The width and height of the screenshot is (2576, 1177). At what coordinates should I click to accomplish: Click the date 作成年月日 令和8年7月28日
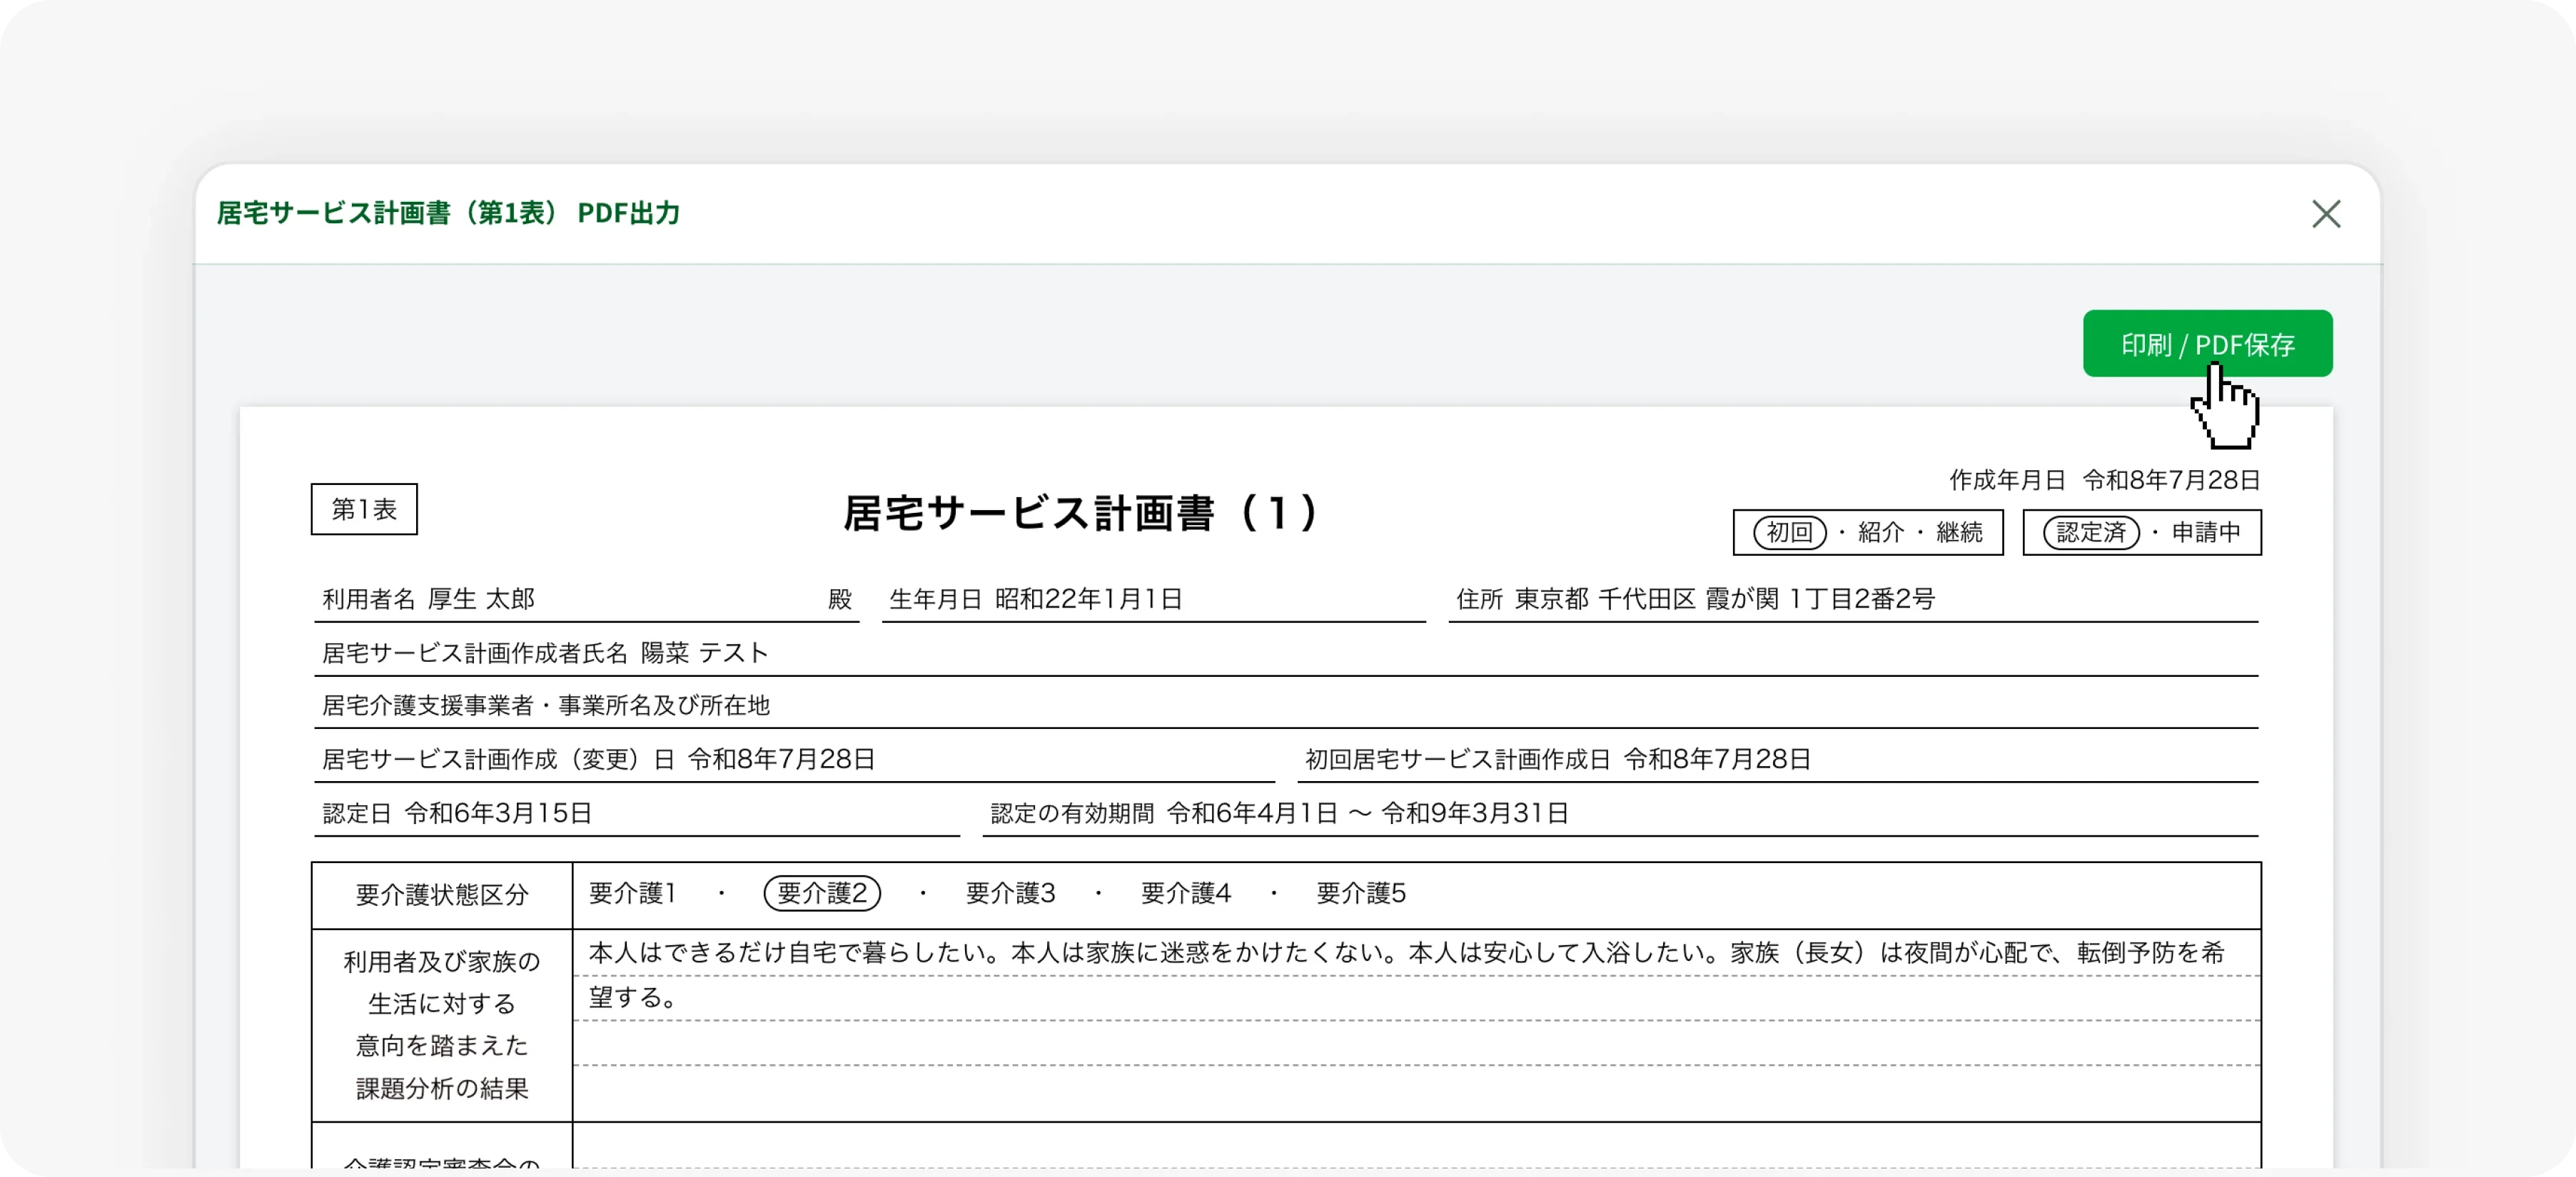coord(2104,479)
